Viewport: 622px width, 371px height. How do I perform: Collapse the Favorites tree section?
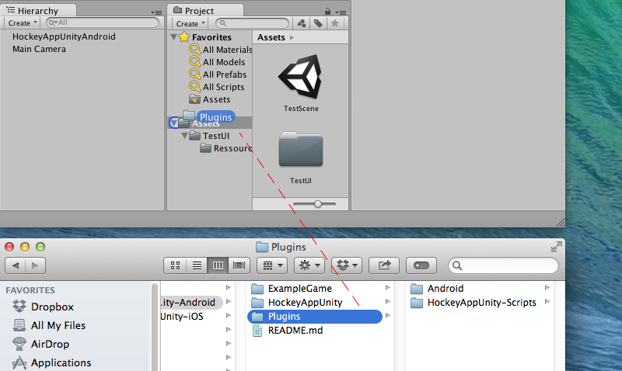(x=173, y=37)
